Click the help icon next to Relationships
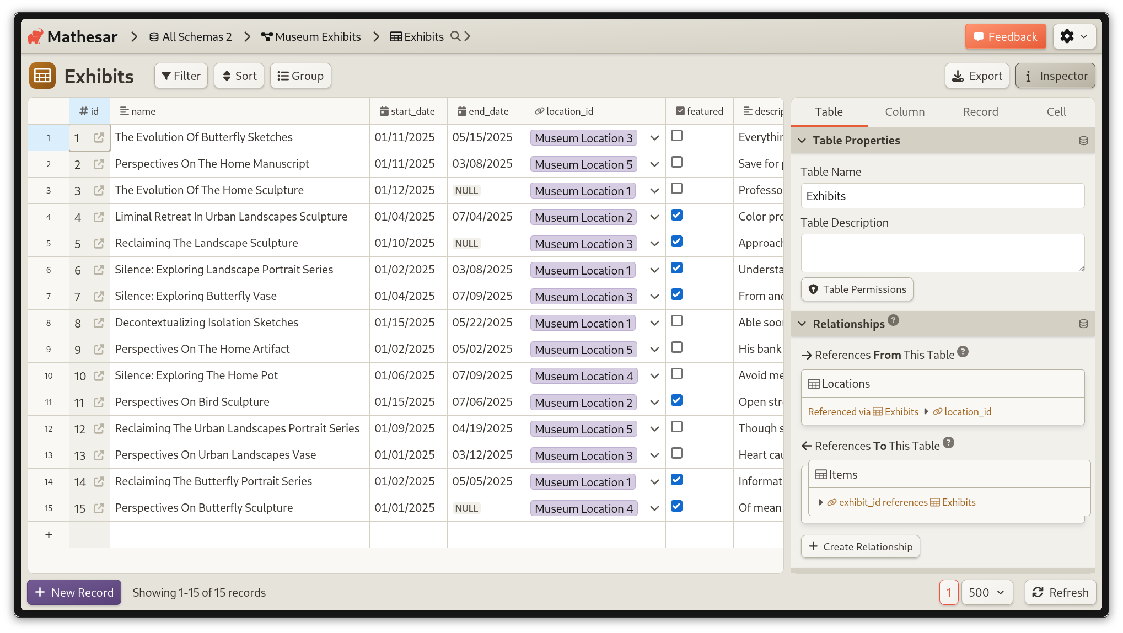Image resolution: width=1123 pixels, height=633 pixels. pyautogui.click(x=894, y=320)
